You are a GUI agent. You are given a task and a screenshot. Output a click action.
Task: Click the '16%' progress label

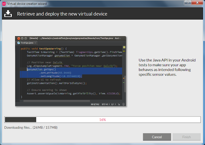pos(102,120)
